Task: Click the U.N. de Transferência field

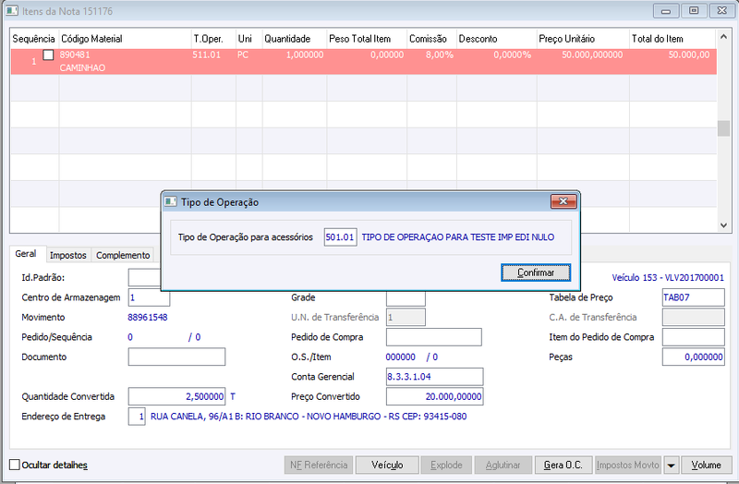Action: point(406,317)
